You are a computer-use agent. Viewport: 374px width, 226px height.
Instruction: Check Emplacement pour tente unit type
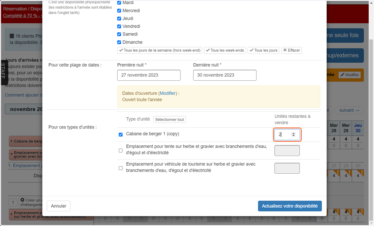(x=121, y=151)
